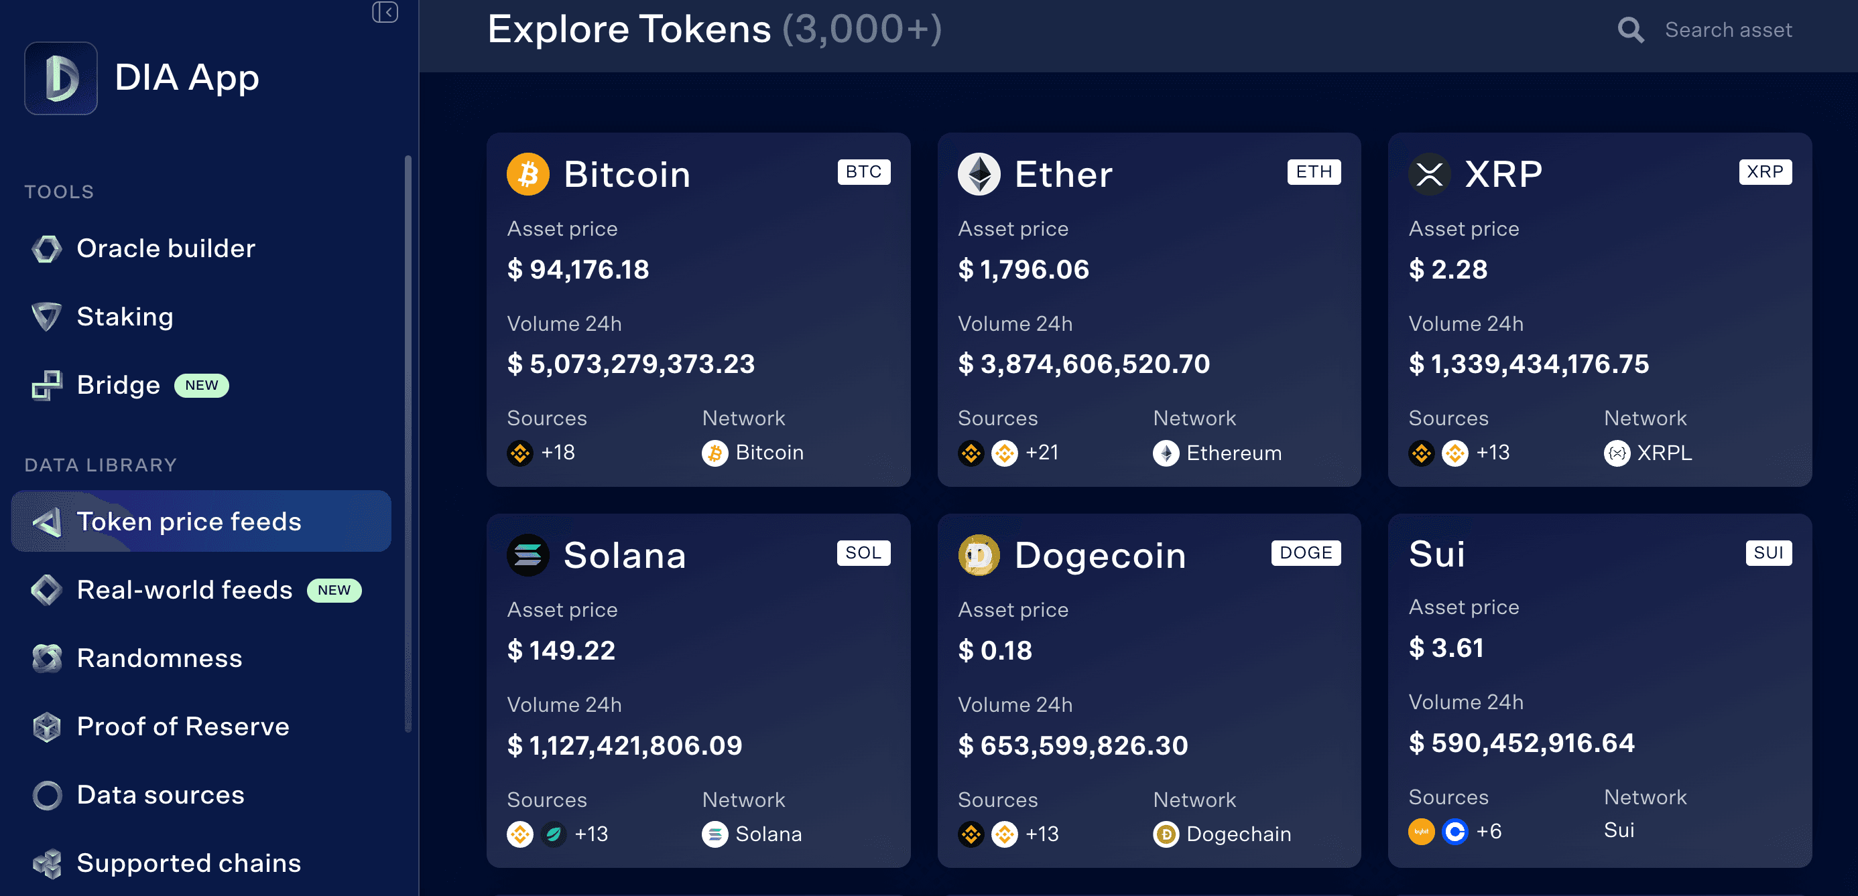Click the sidebar vertical scrollbar
The image size is (1858, 896).
(x=408, y=443)
